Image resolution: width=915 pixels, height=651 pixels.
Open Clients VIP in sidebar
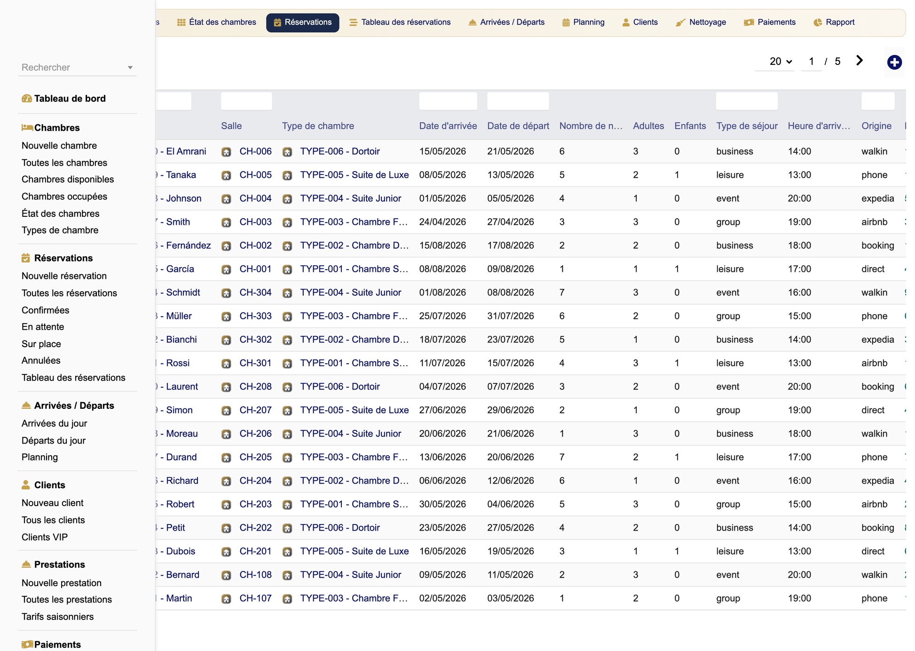click(x=45, y=537)
